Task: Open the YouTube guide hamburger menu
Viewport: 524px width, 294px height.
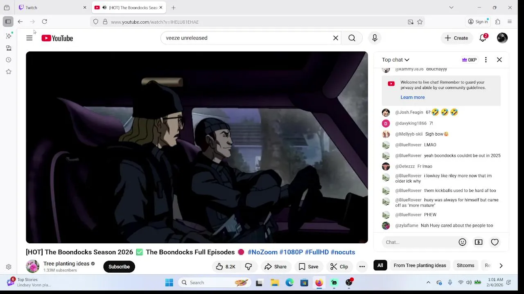Action: pos(29,38)
